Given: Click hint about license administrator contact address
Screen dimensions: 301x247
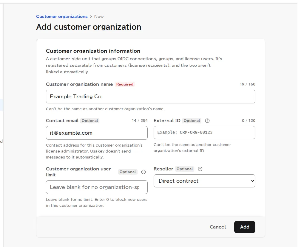Looking at the screenshot, I should pos(94,151).
